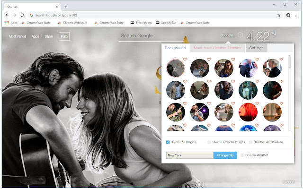Bookmark this page with the star icon
Image resolution: width=303 pixels, height=189 pixels.
[279, 15]
